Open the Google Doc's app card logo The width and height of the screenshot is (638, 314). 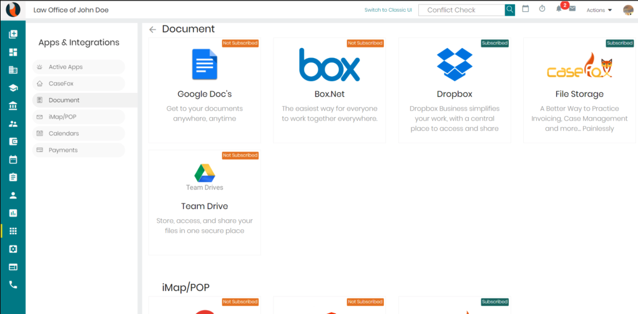205,64
